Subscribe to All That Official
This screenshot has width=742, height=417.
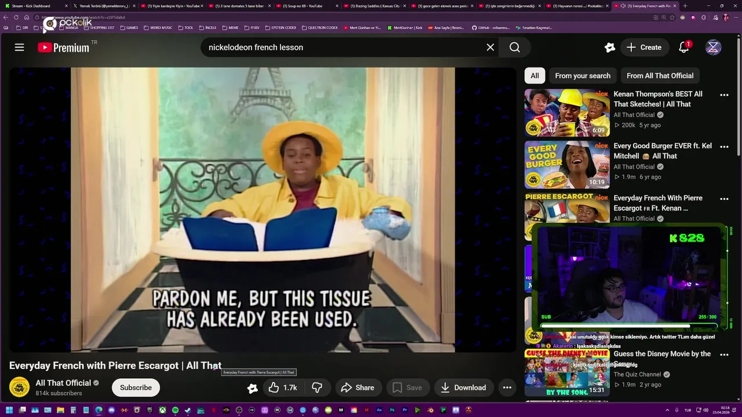click(x=136, y=387)
